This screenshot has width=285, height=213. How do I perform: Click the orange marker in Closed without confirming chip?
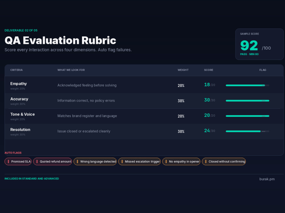(x=206, y=162)
